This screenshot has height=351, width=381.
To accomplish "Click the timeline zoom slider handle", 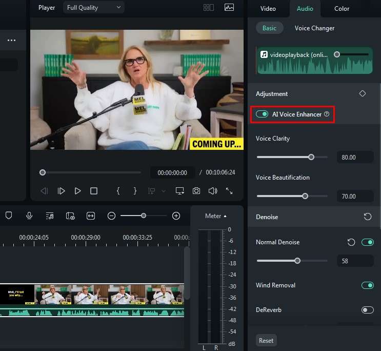I will click(144, 216).
